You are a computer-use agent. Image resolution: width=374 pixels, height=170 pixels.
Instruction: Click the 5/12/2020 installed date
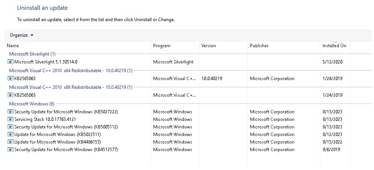click(332, 62)
